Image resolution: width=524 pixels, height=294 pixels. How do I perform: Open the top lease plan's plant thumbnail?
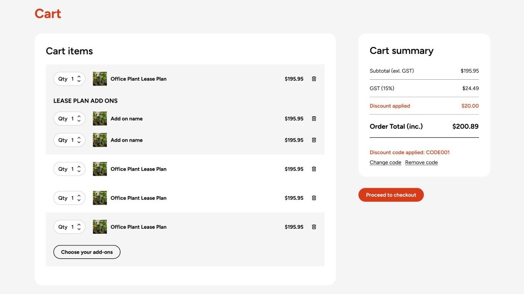pos(100,79)
